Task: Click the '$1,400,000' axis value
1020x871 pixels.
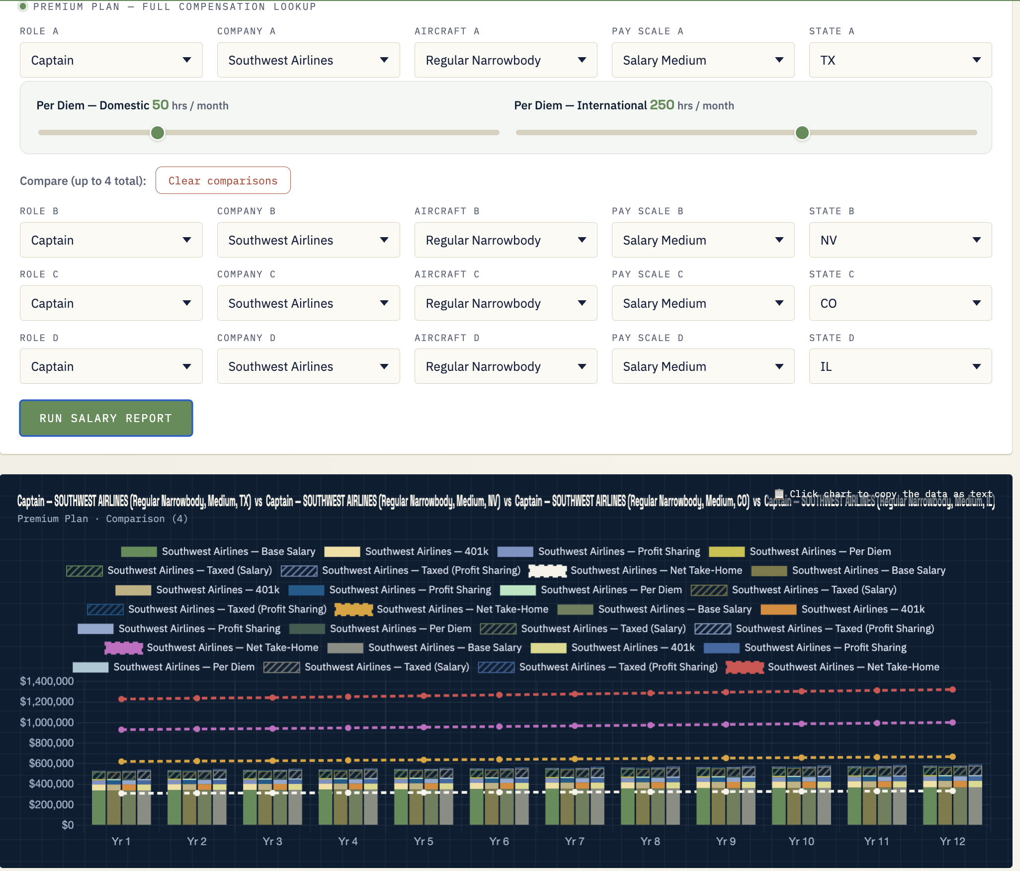Action: pyautogui.click(x=47, y=681)
